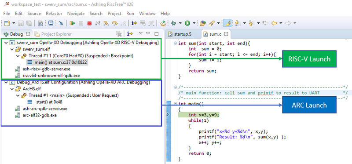The width and height of the screenshot is (352, 164).
Task: Open the Debug view menu triangle
Action: pyautogui.click(x=141, y=33)
